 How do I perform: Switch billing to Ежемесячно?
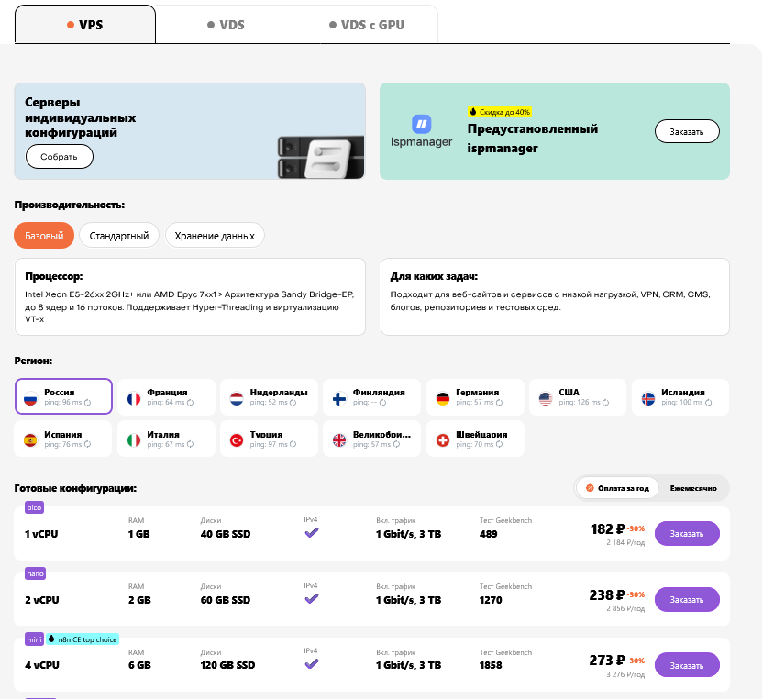pos(692,488)
